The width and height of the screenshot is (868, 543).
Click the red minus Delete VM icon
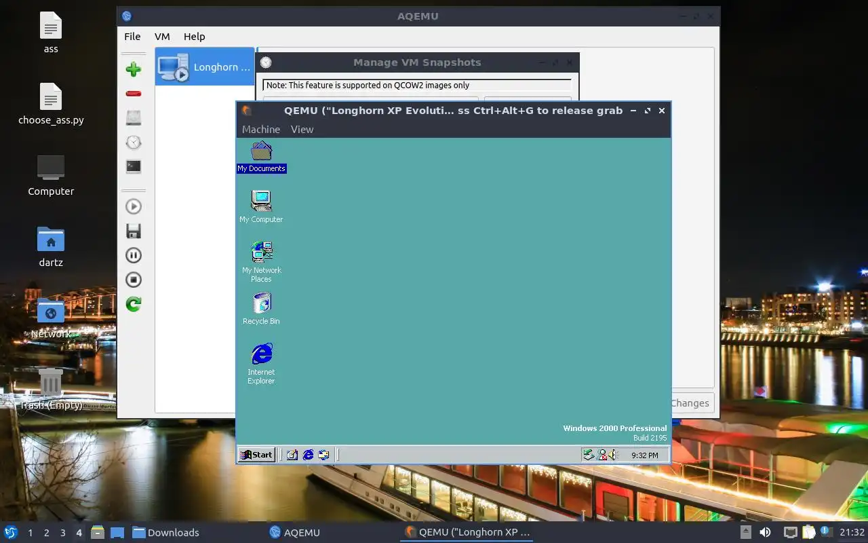pos(134,94)
